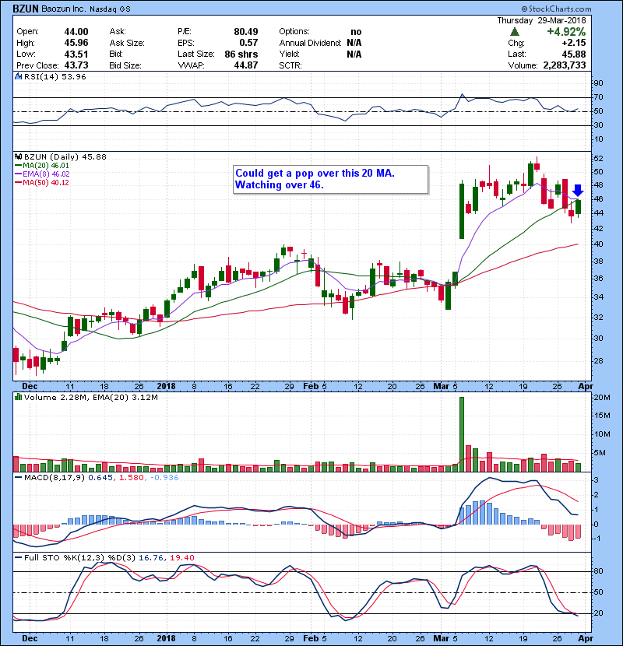Click the P/E value 80.49

tap(246, 32)
